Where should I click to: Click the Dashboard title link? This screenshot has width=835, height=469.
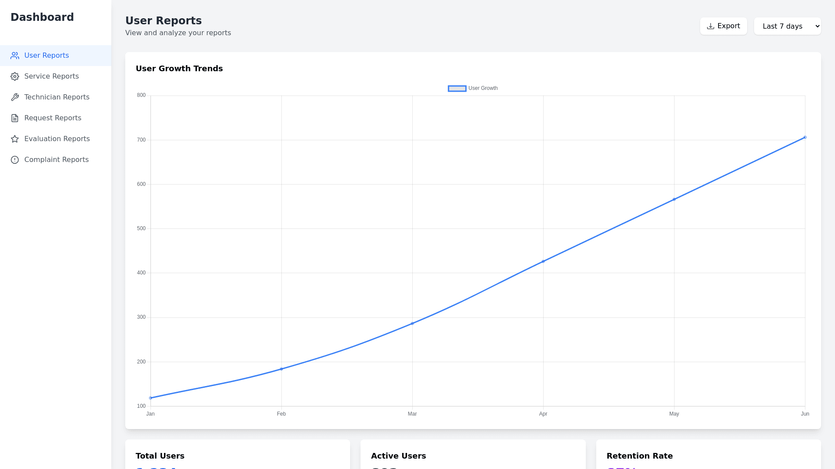click(42, 17)
